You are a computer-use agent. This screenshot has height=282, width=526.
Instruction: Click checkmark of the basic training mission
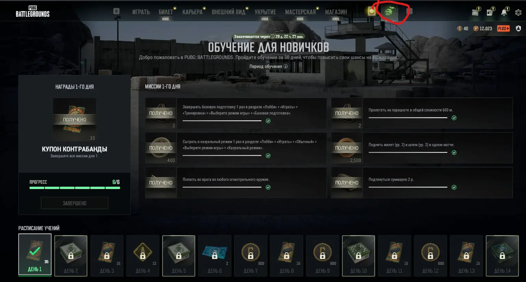click(x=268, y=121)
